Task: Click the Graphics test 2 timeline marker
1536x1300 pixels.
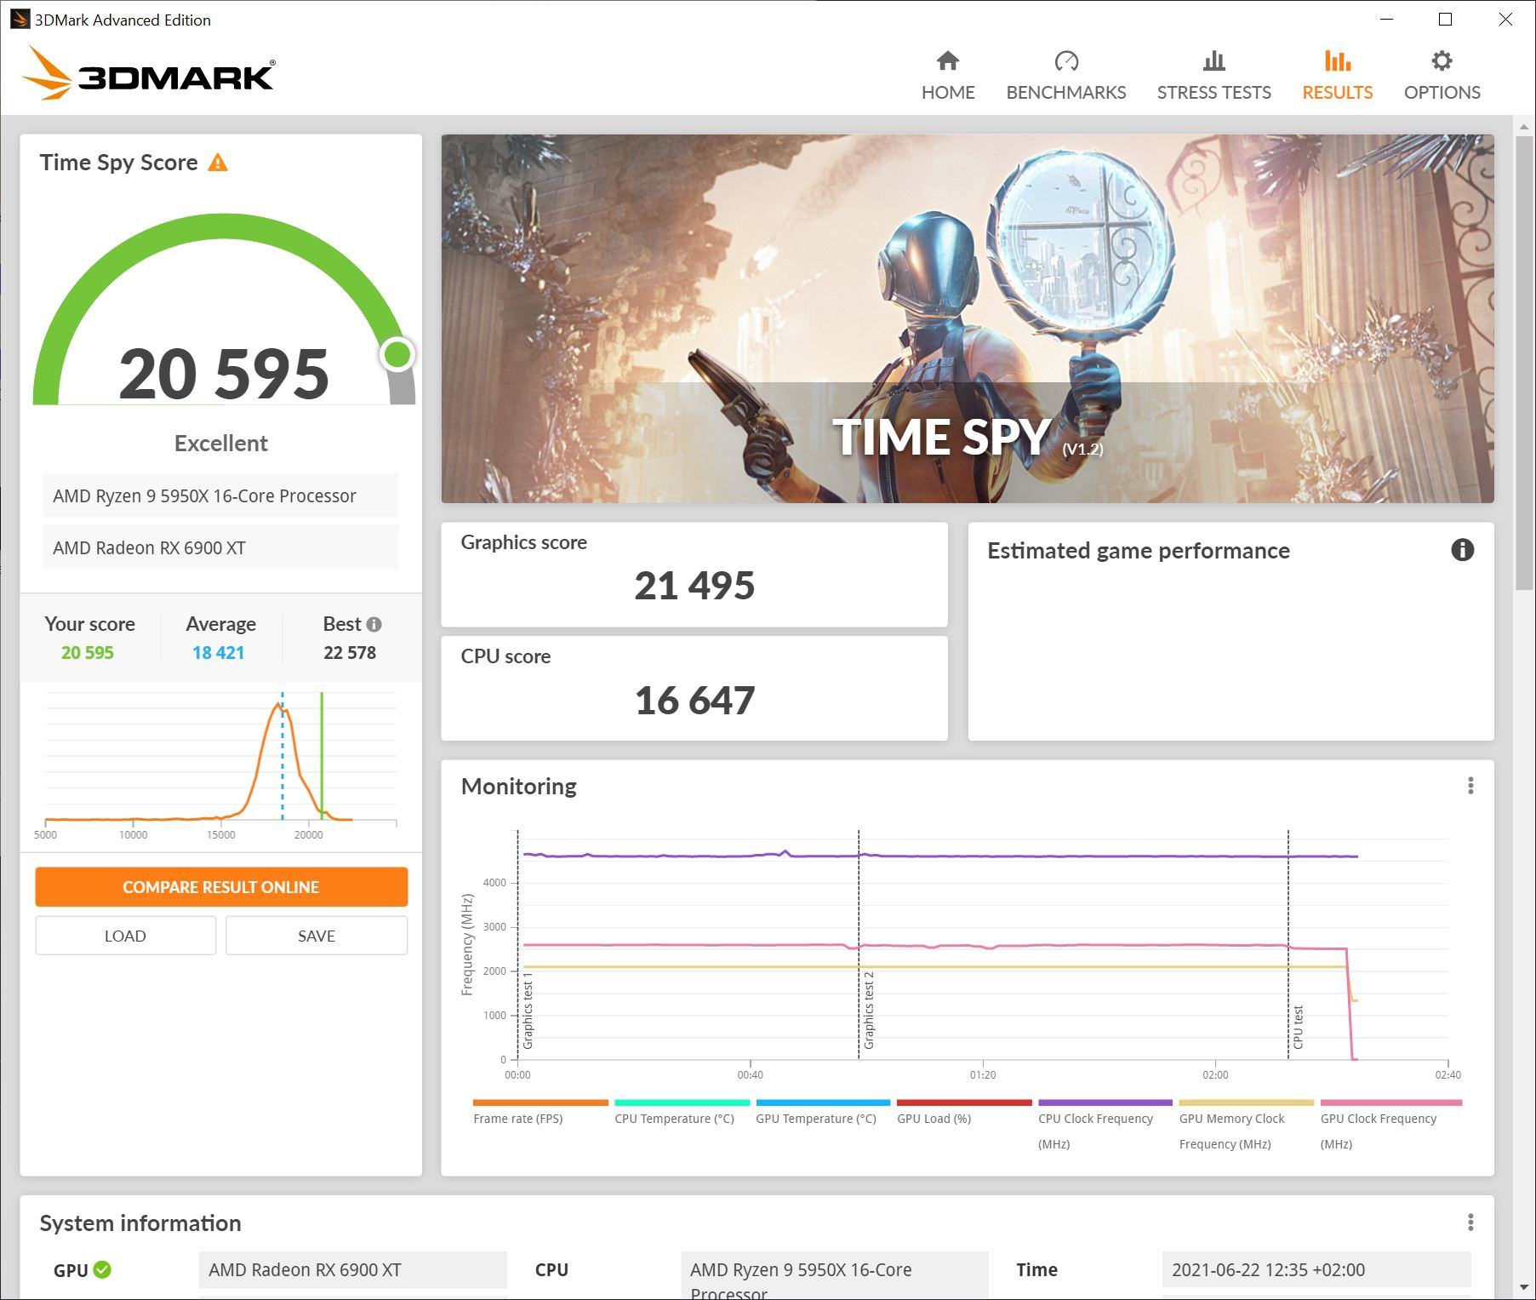Action: (x=869, y=1010)
